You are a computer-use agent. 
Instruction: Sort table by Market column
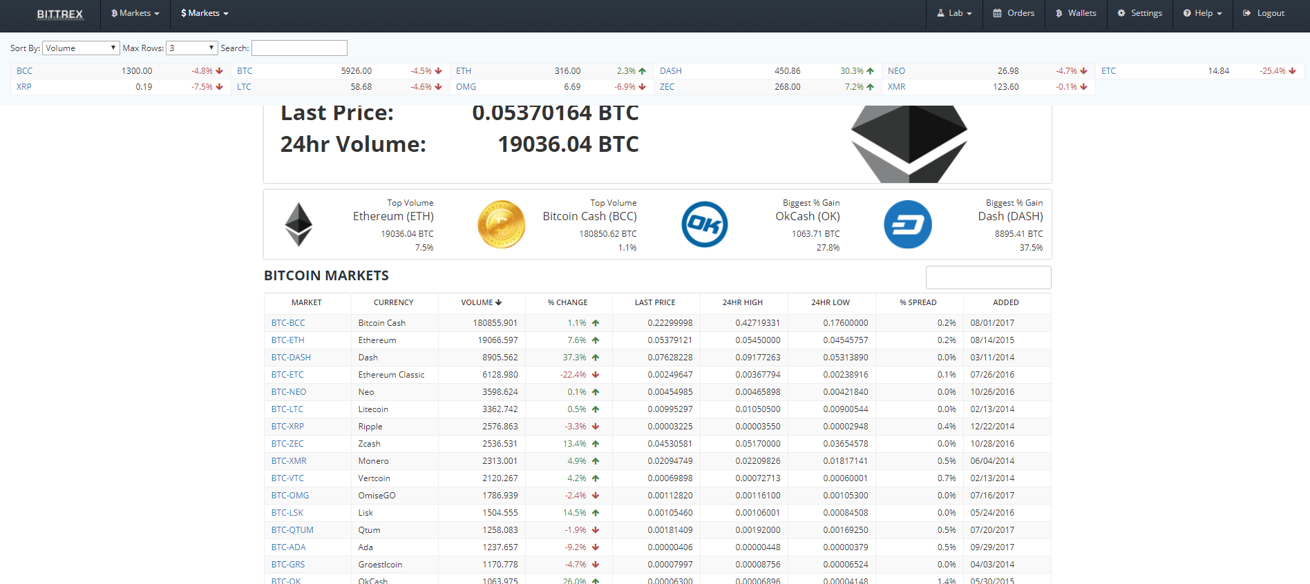pos(307,302)
